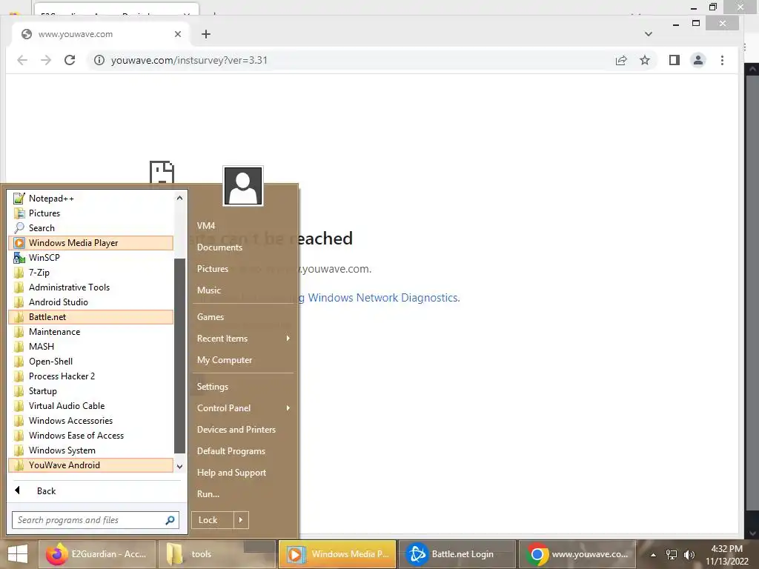Switch to Battle.net Login taskbar item
Viewport: 759px width, 569px height.
tap(457, 554)
